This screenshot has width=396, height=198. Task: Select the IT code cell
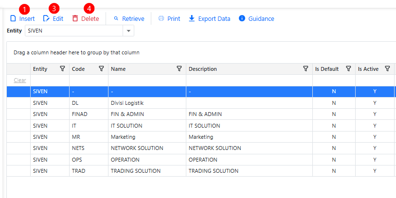pyautogui.click(x=89, y=126)
